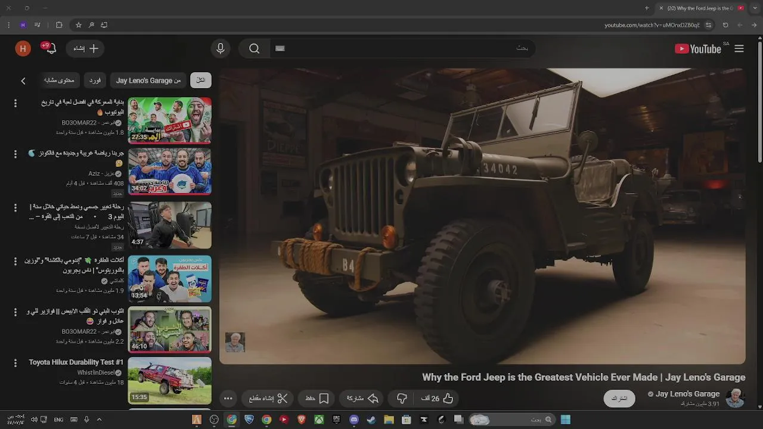
Task: Open a new browser tab
Action: coord(647,8)
